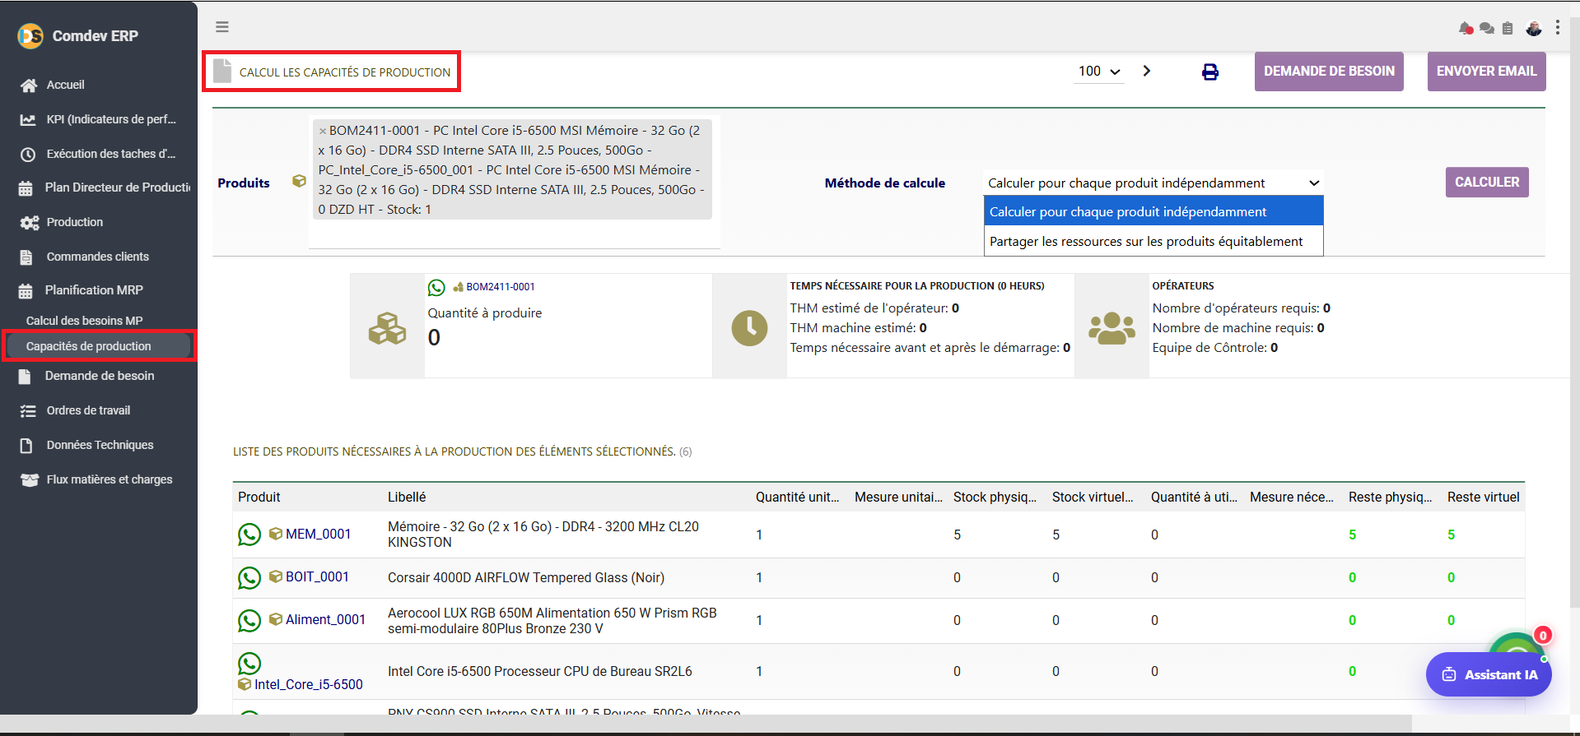Open MEM_0001 product link
The height and width of the screenshot is (736, 1580).
[318, 535]
